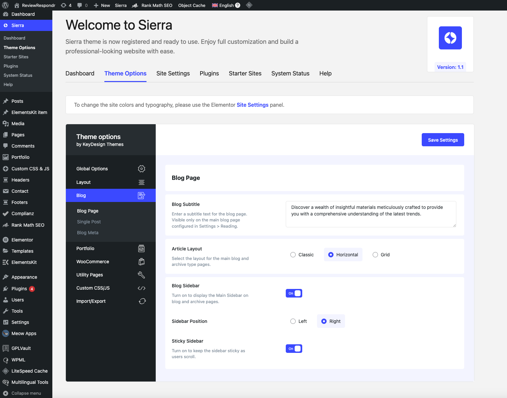Click the Global Options gear icon
Screen dimensions: 507x398
click(x=142, y=169)
